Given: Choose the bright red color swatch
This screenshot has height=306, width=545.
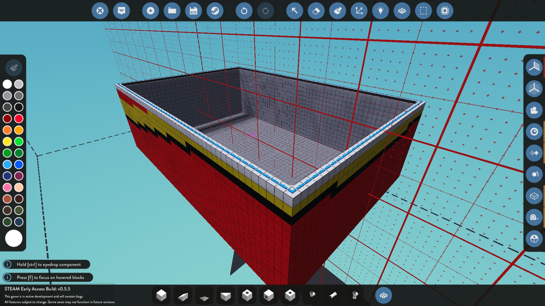Looking at the screenshot, I should click(x=19, y=118).
